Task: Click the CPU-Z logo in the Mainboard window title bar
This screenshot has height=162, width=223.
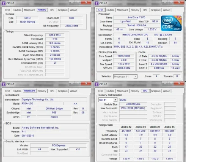Action: 3,84
